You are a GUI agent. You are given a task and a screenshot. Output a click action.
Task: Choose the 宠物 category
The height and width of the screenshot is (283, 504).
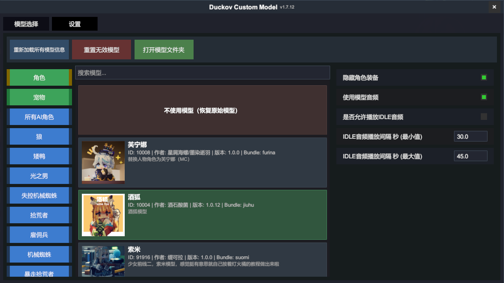(x=39, y=97)
